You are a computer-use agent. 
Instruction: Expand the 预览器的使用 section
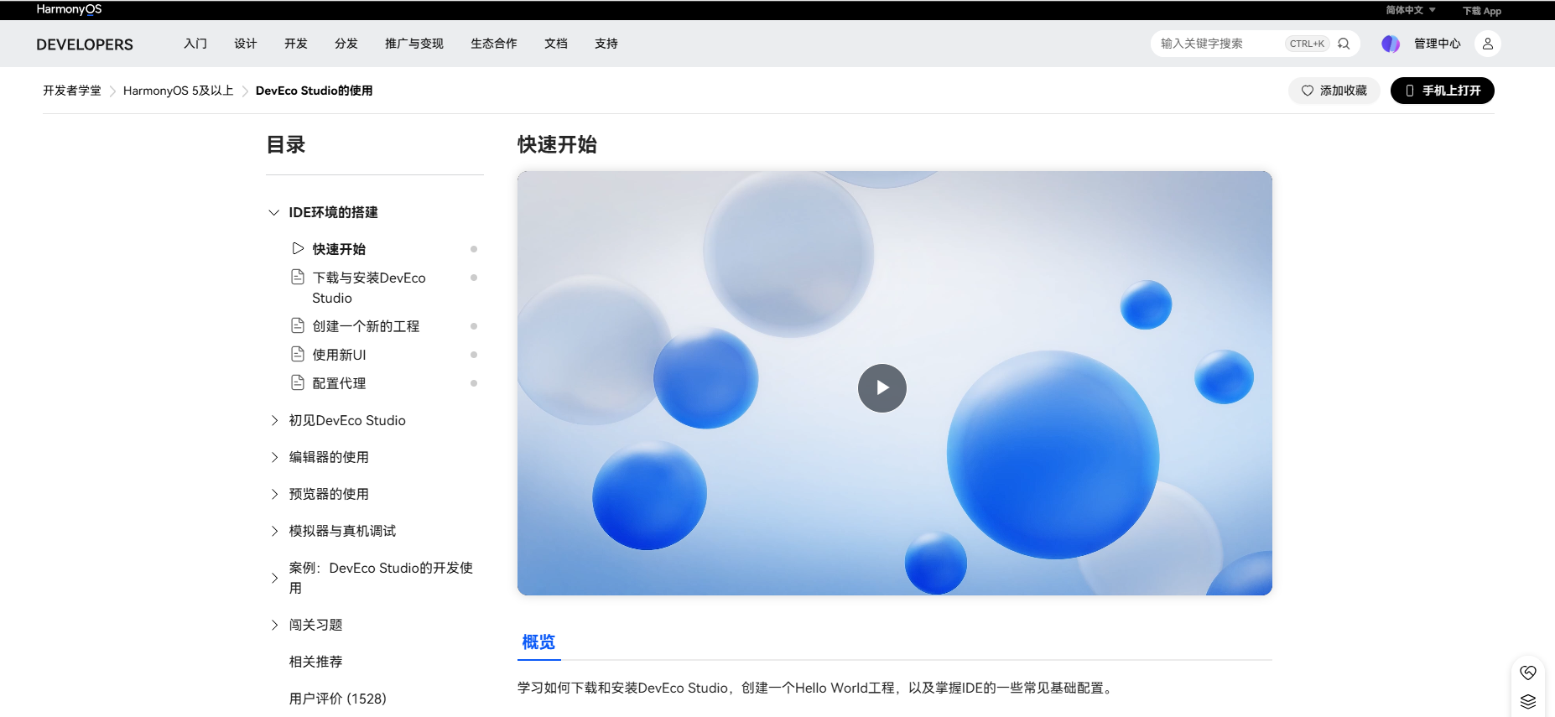(x=274, y=494)
